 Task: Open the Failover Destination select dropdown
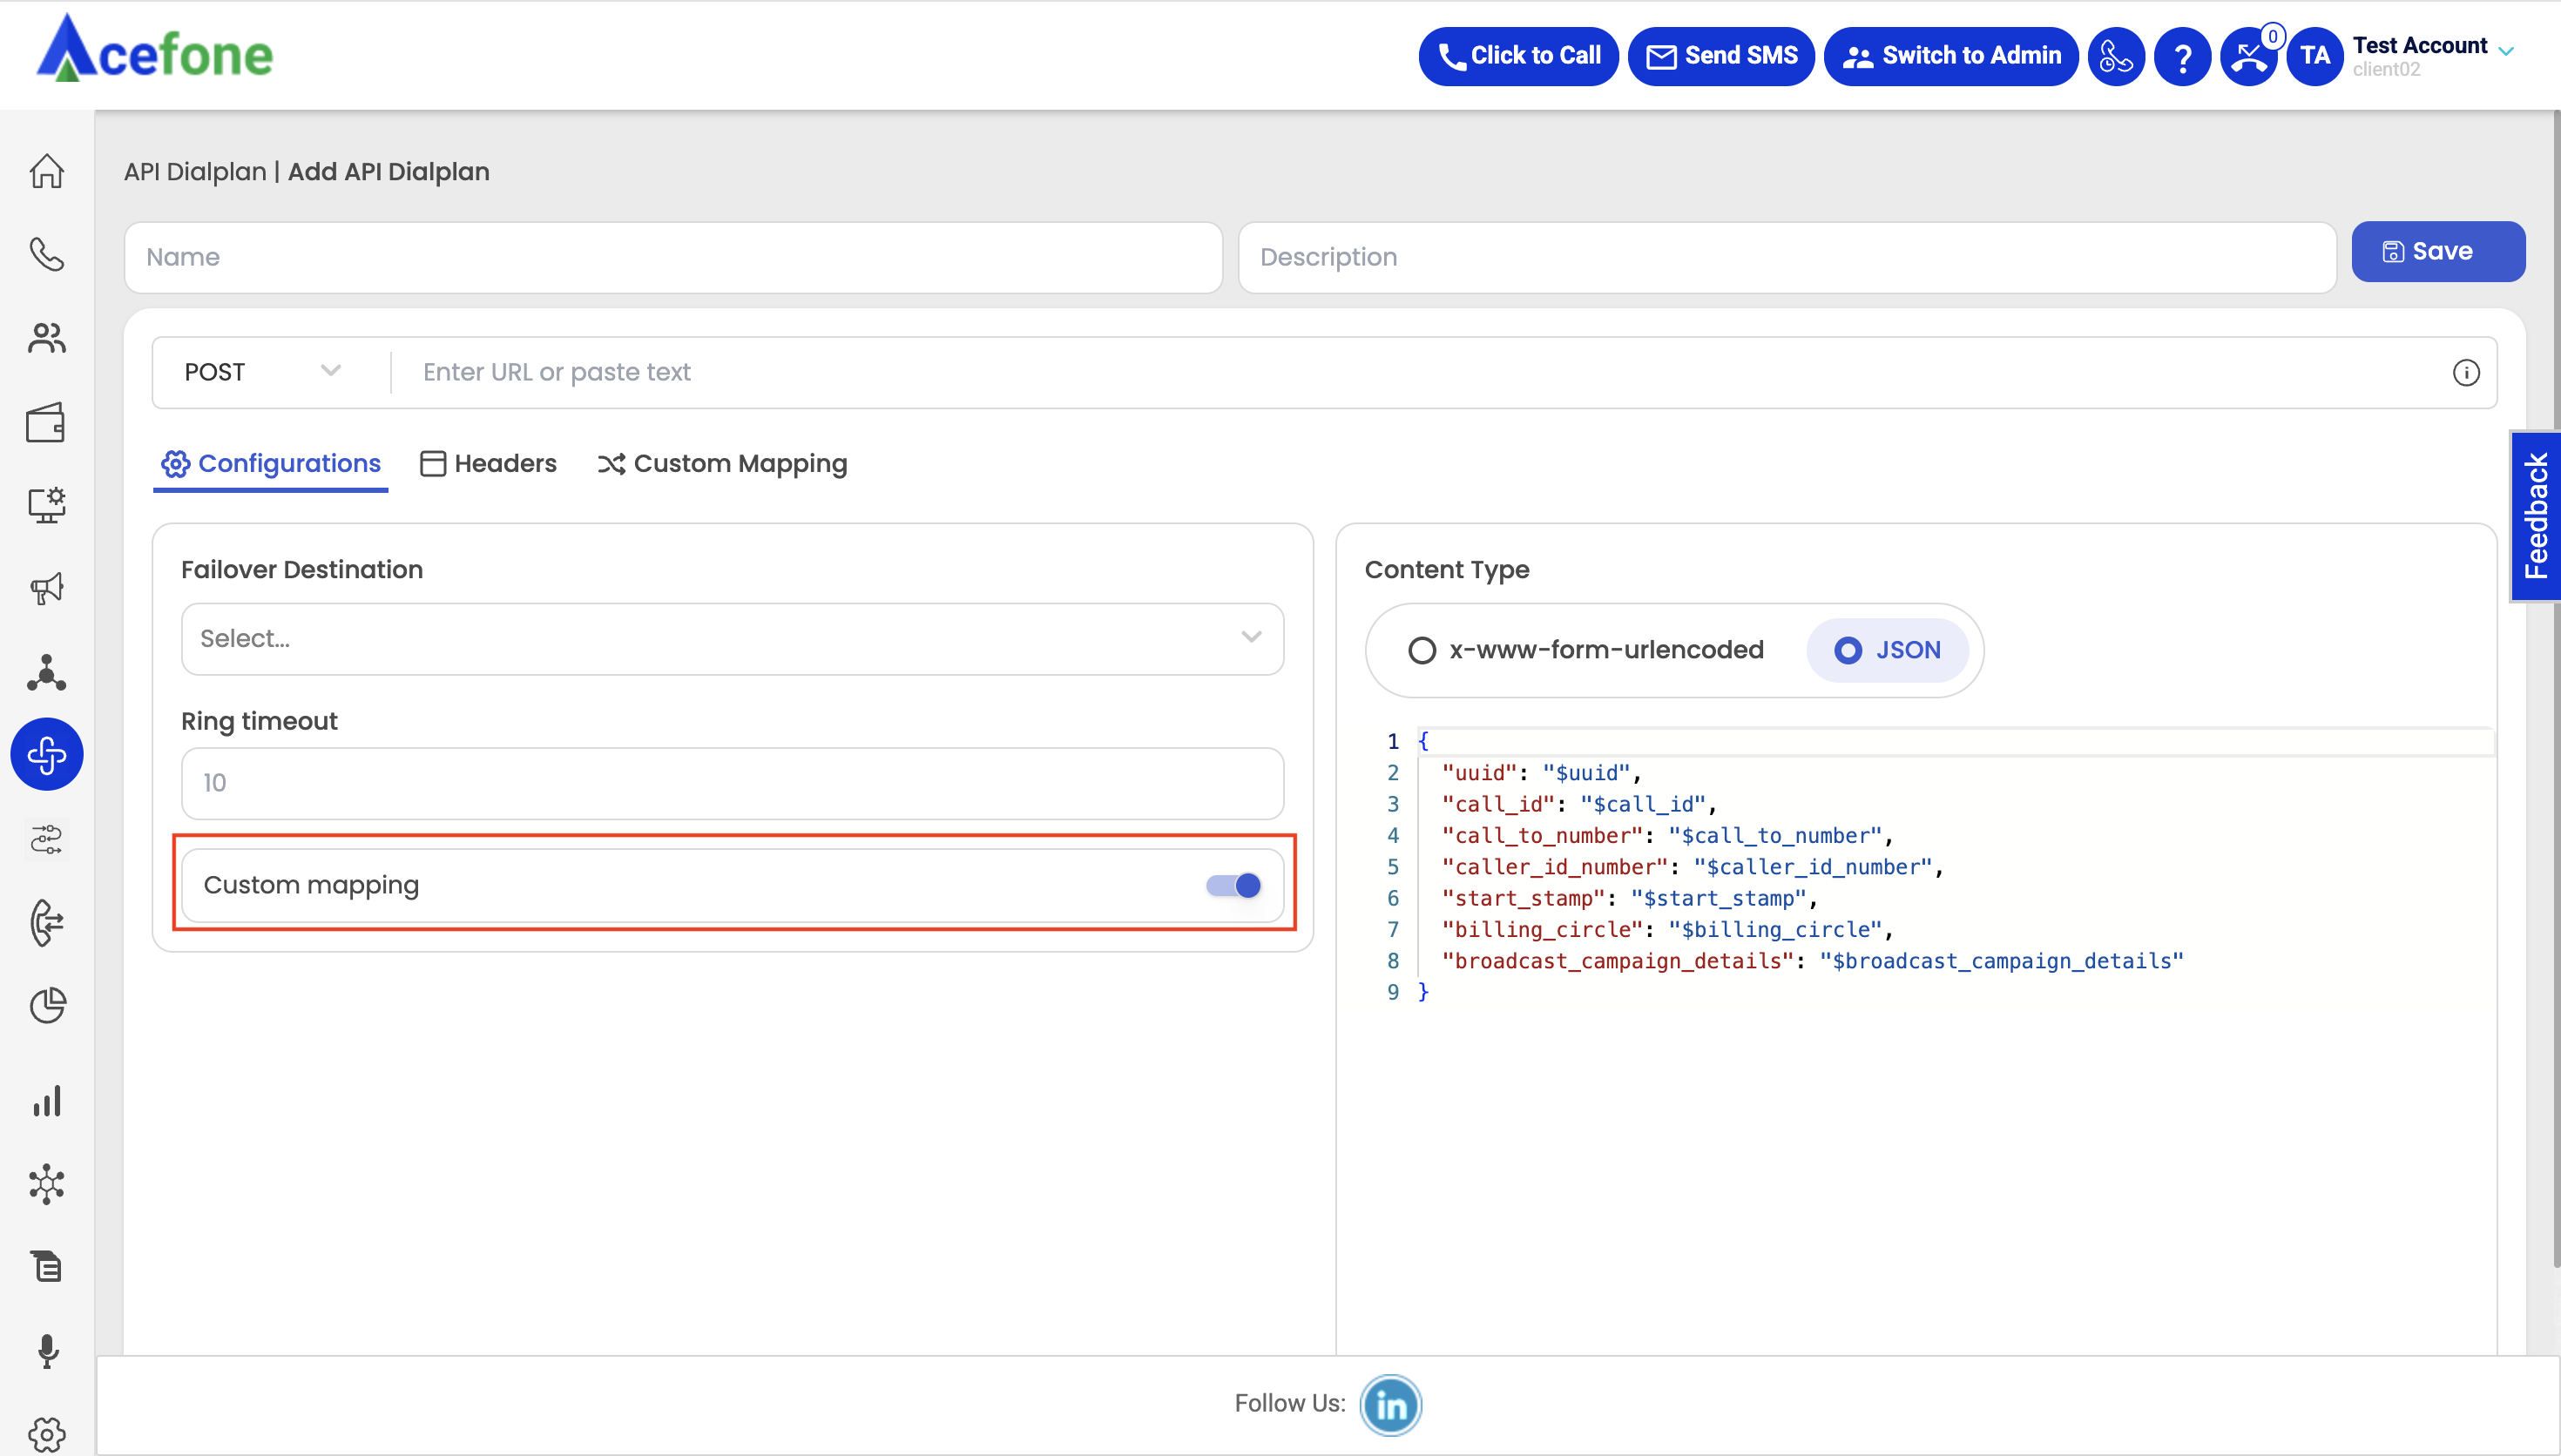point(732,638)
